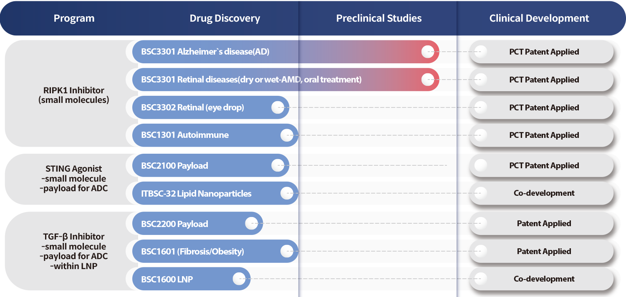
Task: Open the Clinical Development column header
Action: pyautogui.click(x=539, y=18)
